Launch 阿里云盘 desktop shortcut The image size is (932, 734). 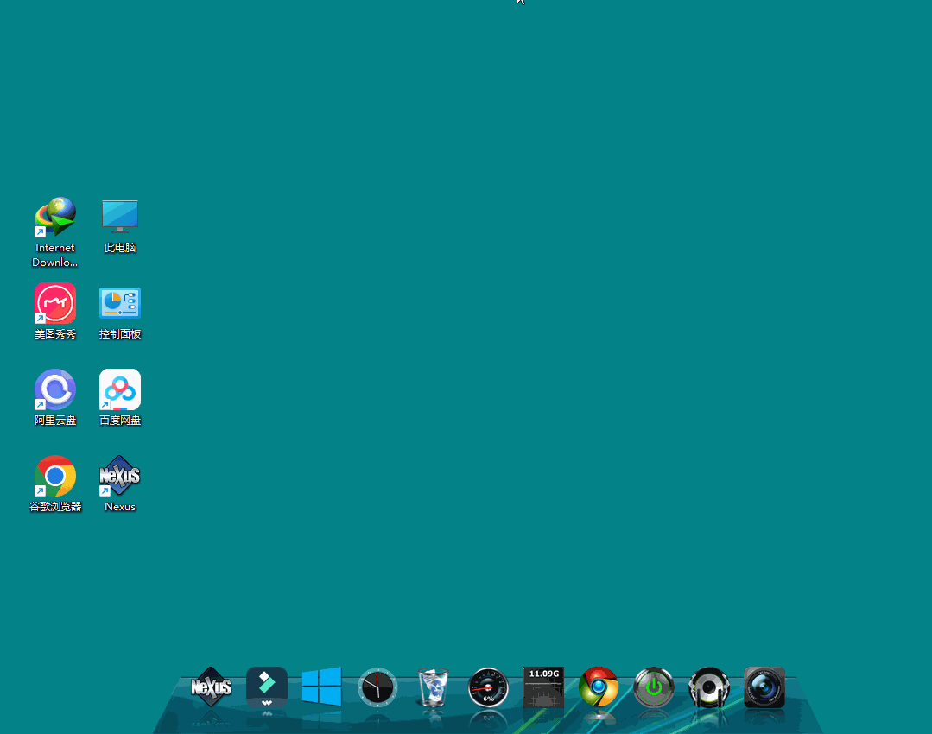click(x=55, y=389)
